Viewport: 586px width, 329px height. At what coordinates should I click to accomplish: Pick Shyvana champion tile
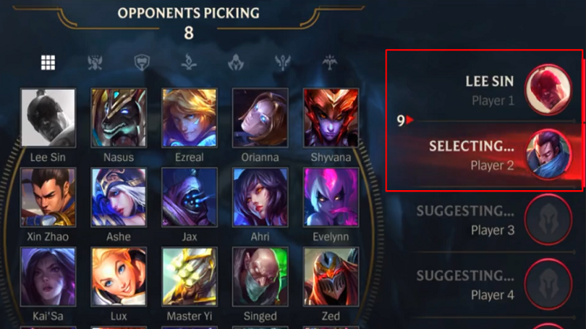tap(331, 118)
